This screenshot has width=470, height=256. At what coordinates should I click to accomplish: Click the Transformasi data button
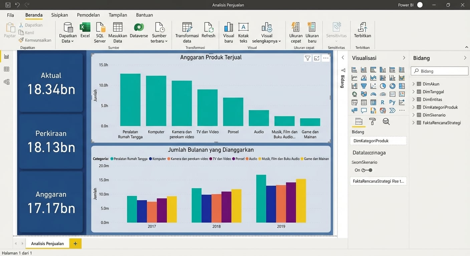pyautogui.click(x=187, y=32)
